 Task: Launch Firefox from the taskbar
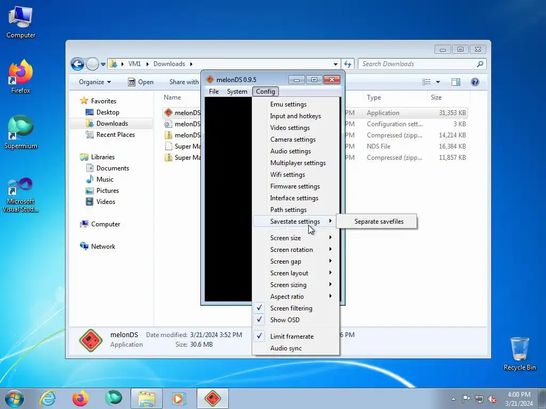(x=80, y=398)
